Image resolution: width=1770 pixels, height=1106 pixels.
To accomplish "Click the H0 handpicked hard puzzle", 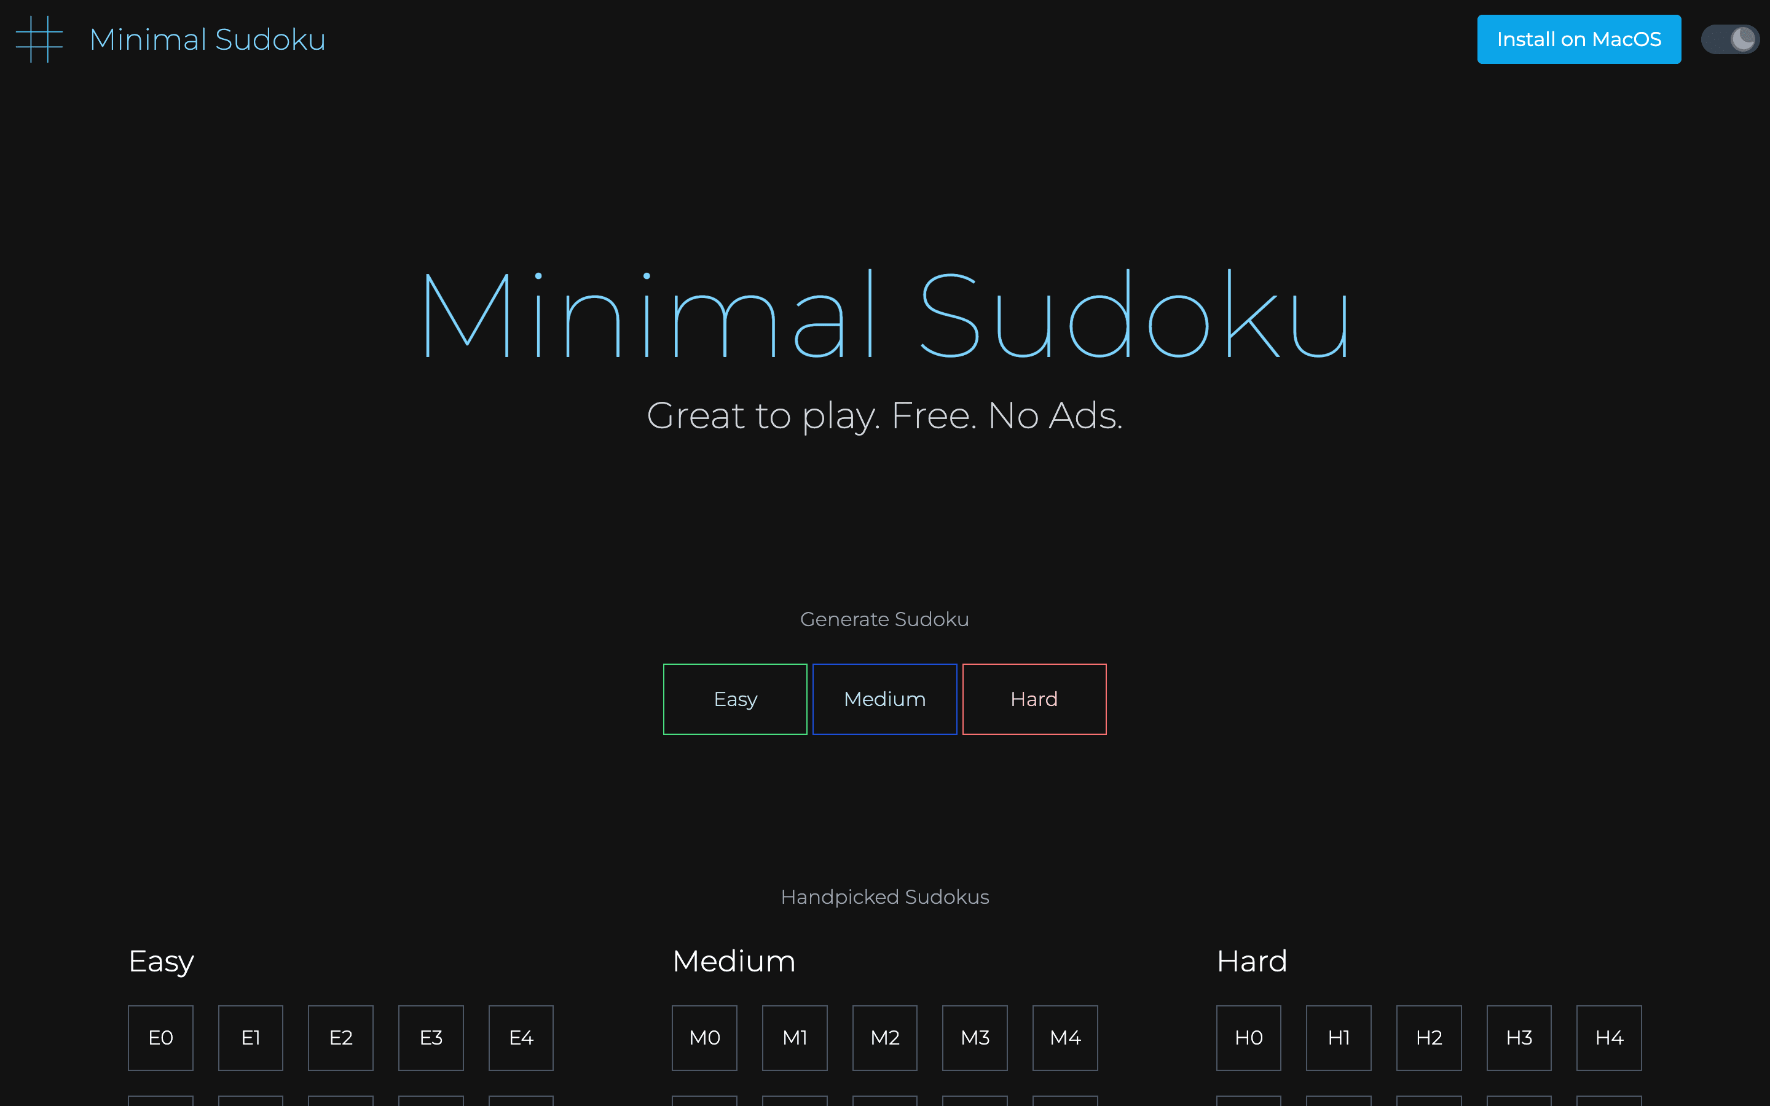I will coord(1250,1036).
